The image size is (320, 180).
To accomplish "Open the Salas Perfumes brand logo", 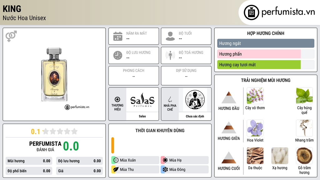I will pos(142,100).
